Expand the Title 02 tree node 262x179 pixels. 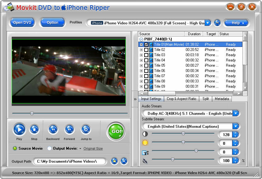(x=141, y=50)
